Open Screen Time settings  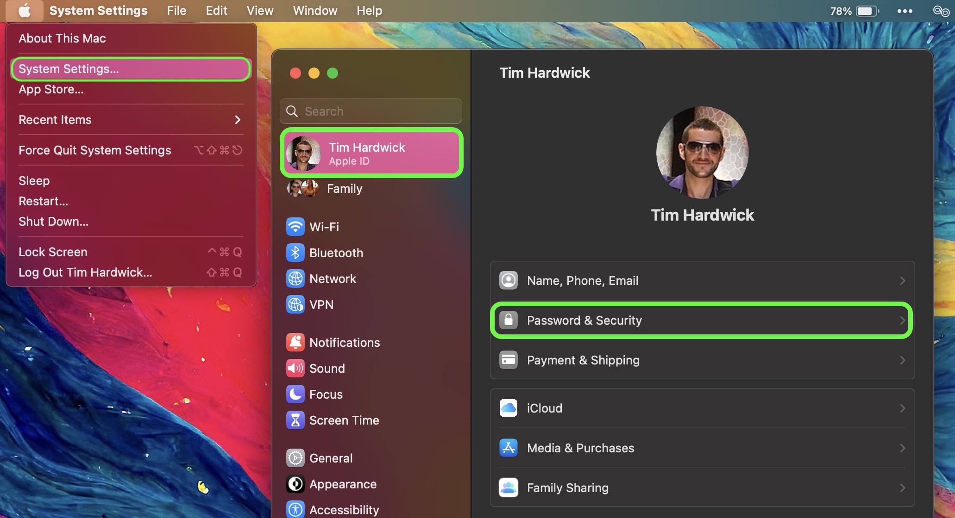[344, 420]
